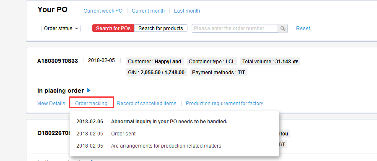
Task: Open the Order status dropdown
Action: coord(61,29)
